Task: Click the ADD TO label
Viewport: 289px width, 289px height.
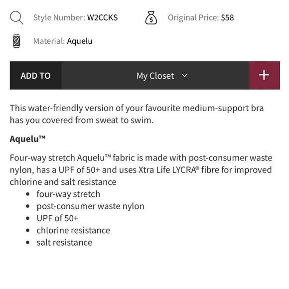Action: point(35,76)
